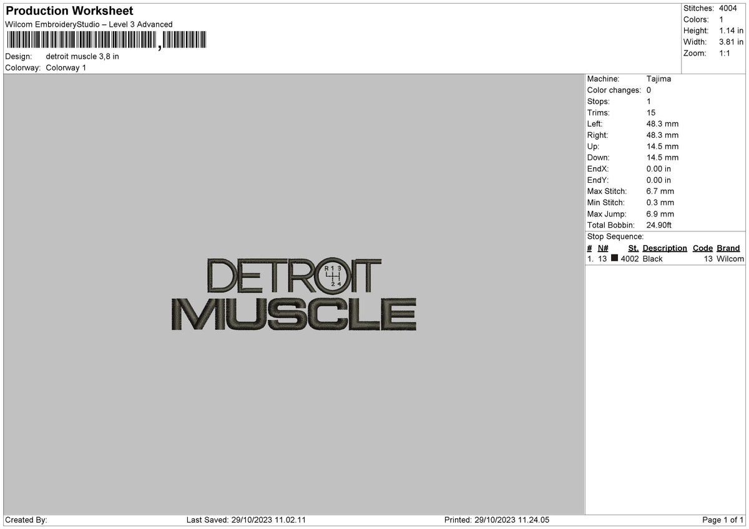
Task: Click the "Colors:" label
Action: point(696,19)
